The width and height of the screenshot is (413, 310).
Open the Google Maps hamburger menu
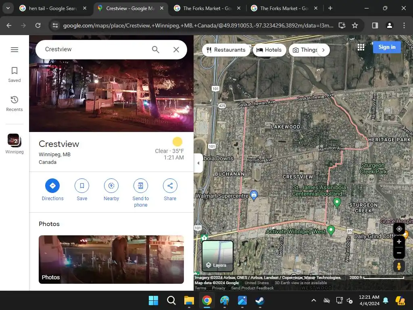[15, 50]
